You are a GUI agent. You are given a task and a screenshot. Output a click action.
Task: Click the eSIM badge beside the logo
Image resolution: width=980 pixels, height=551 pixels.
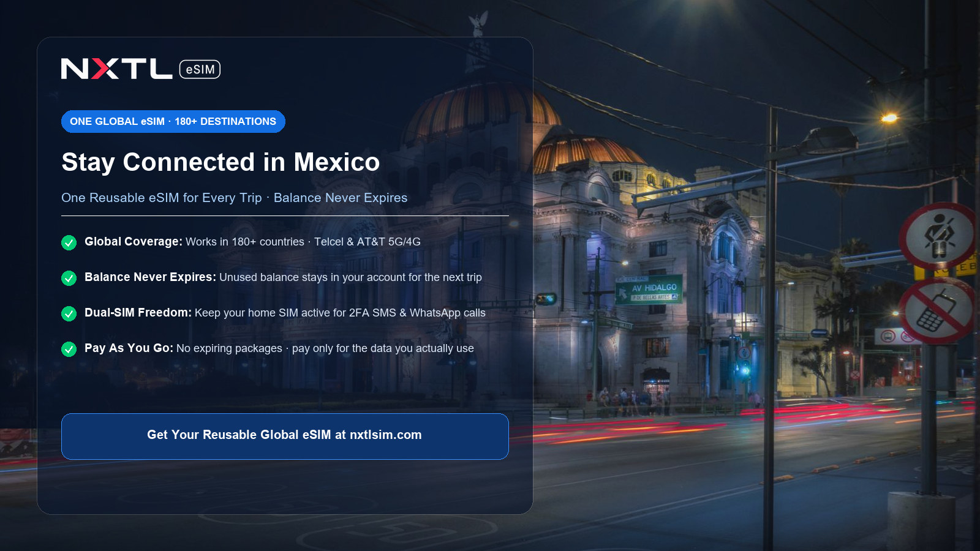pos(200,69)
